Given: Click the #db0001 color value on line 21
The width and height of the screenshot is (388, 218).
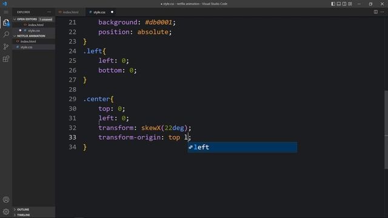Looking at the screenshot, I should tap(158, 22).
